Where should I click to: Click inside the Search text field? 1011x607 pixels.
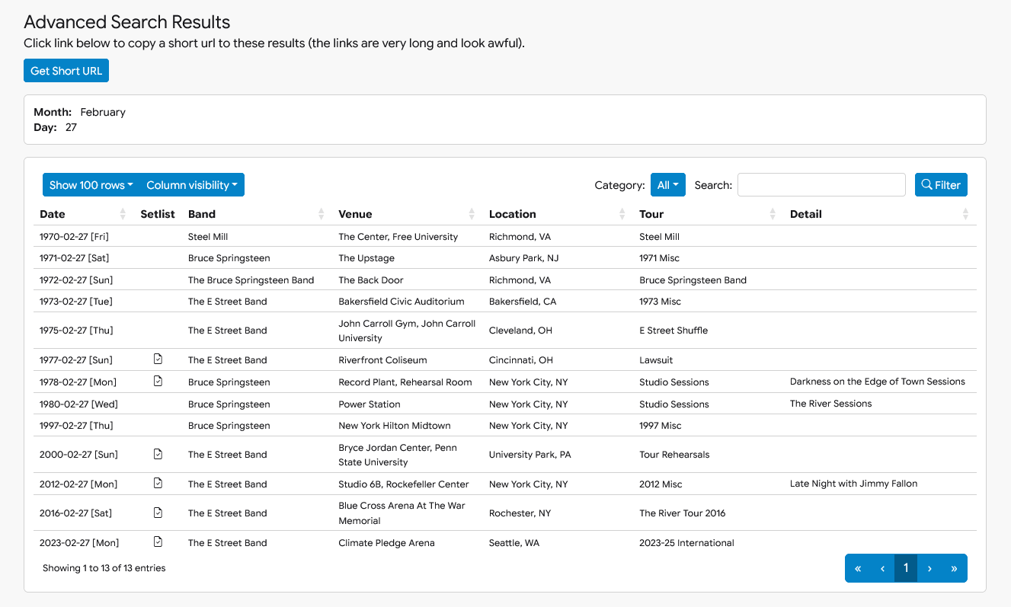click(821, 185)
